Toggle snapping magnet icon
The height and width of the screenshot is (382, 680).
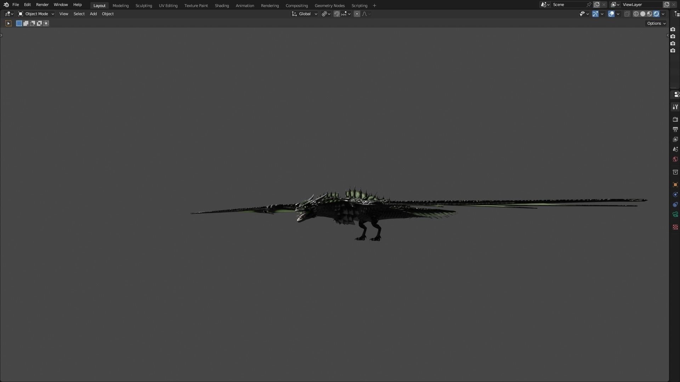[337, 14]
